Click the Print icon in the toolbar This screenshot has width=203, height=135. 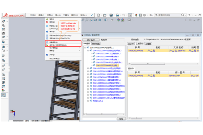117,15
